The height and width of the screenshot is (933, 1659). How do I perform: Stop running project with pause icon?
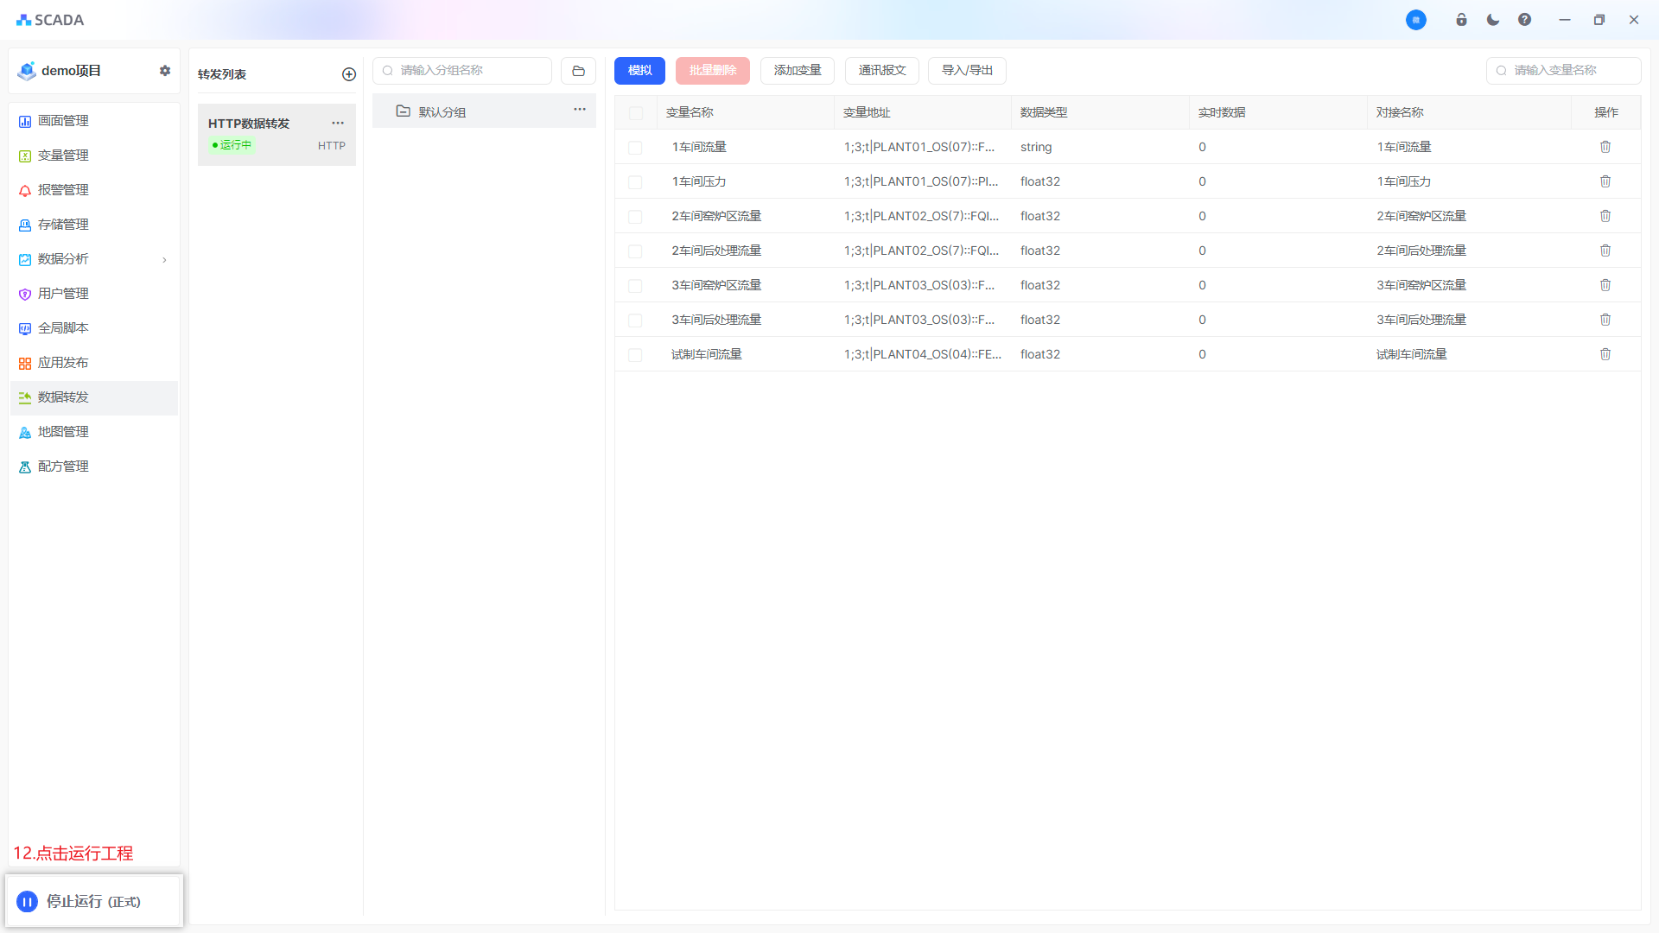coord(28,901)
